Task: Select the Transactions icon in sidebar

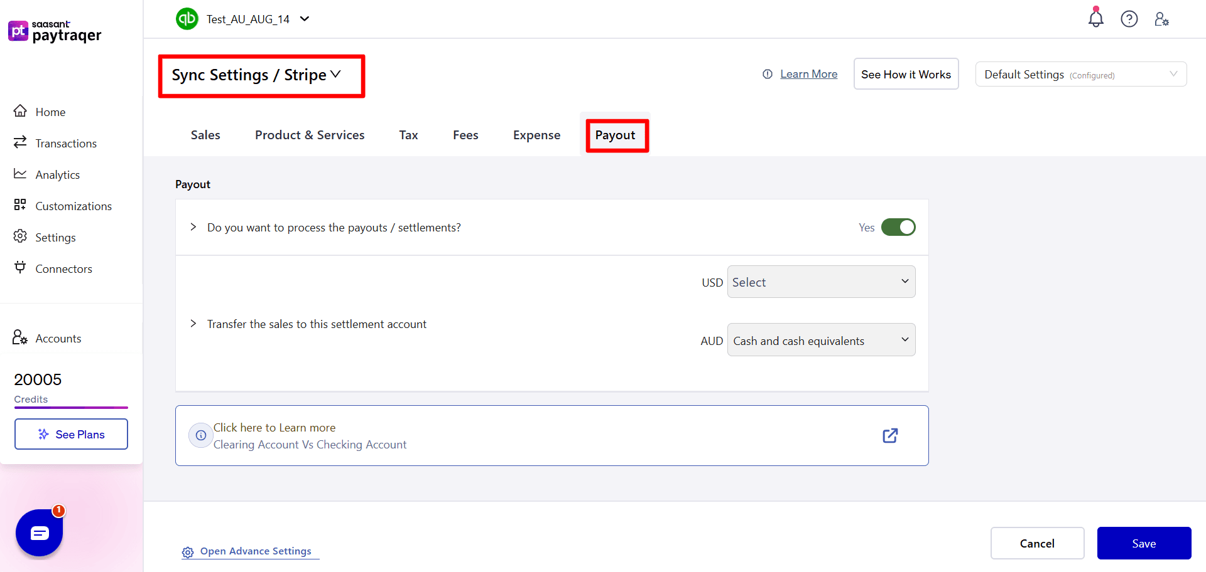Action: point(21,142)
